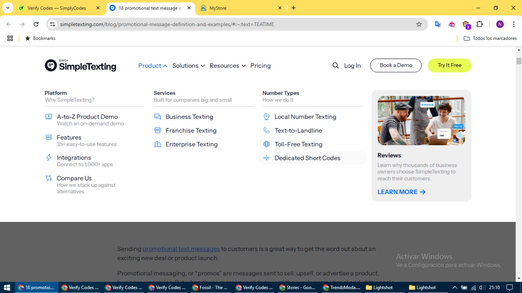522x293 pixels.
Task: Open A-to-Z Product Demo
Action: (87, 117)
